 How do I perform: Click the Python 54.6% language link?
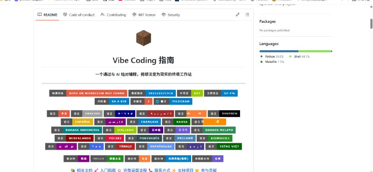pyautogui.click(x=272, y=56)
